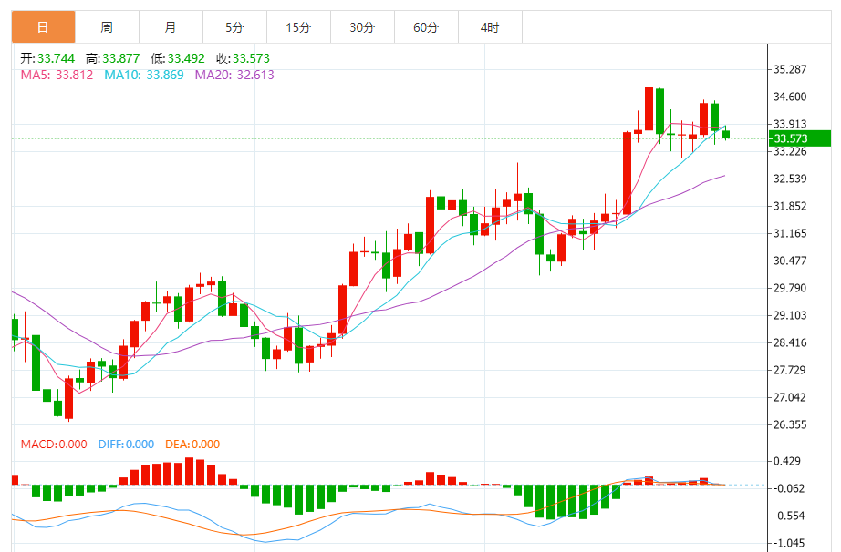Click the 27.042 price axis label
The image size is (841, 552).
pyautogui.click(x=790, y=397)
